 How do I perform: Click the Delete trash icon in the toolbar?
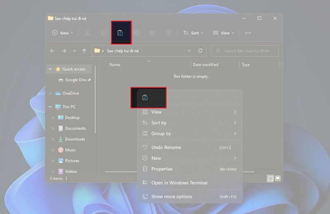click(x=168, y=33)
